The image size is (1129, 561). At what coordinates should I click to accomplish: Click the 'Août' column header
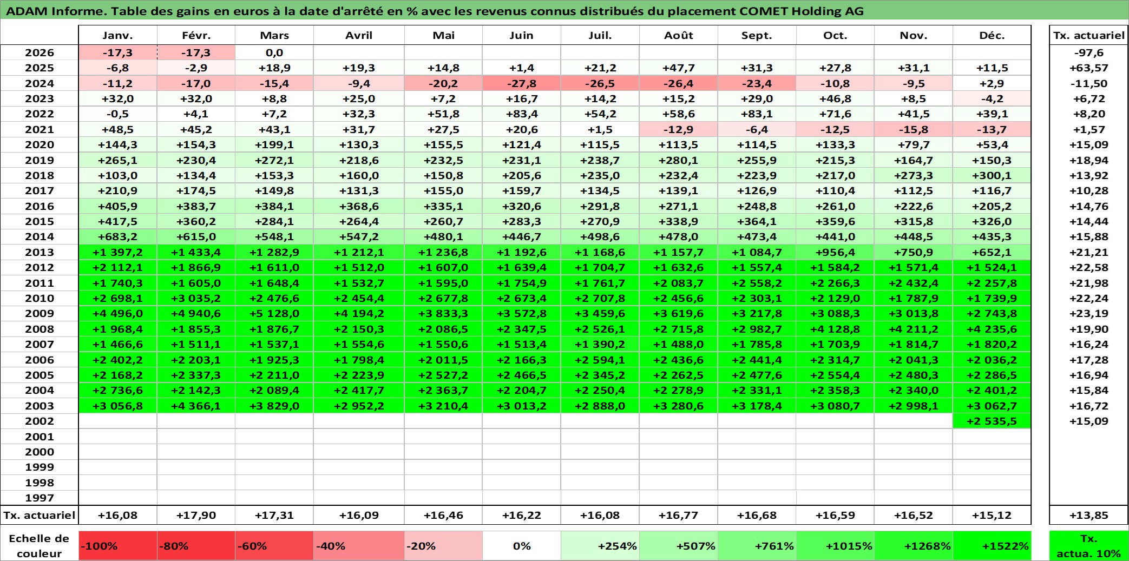679,35
